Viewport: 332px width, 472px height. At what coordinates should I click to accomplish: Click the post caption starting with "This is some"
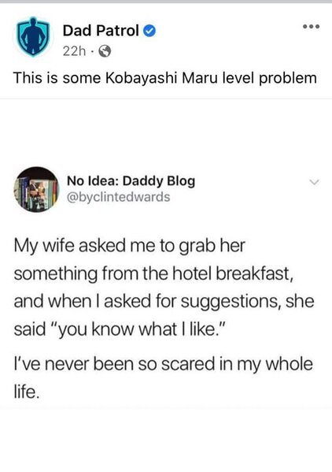(x=165, y=78)
